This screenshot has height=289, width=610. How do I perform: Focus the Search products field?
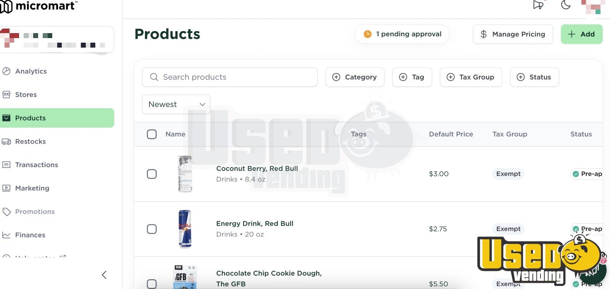pos(236,77)
